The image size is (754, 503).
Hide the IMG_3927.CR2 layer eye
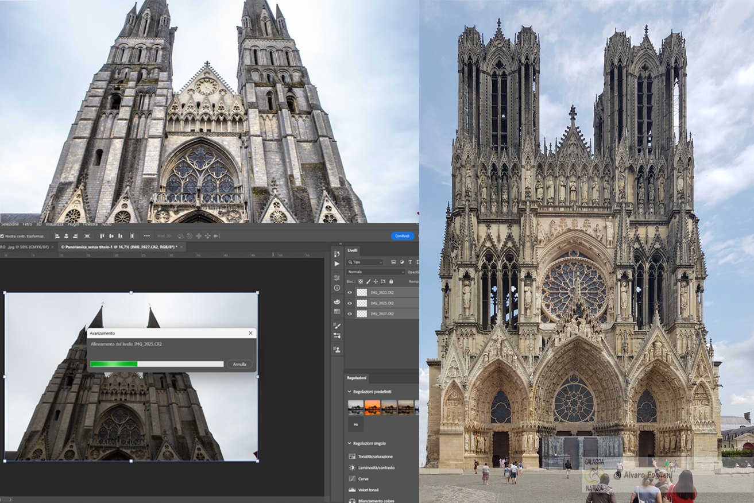point(350,314)
